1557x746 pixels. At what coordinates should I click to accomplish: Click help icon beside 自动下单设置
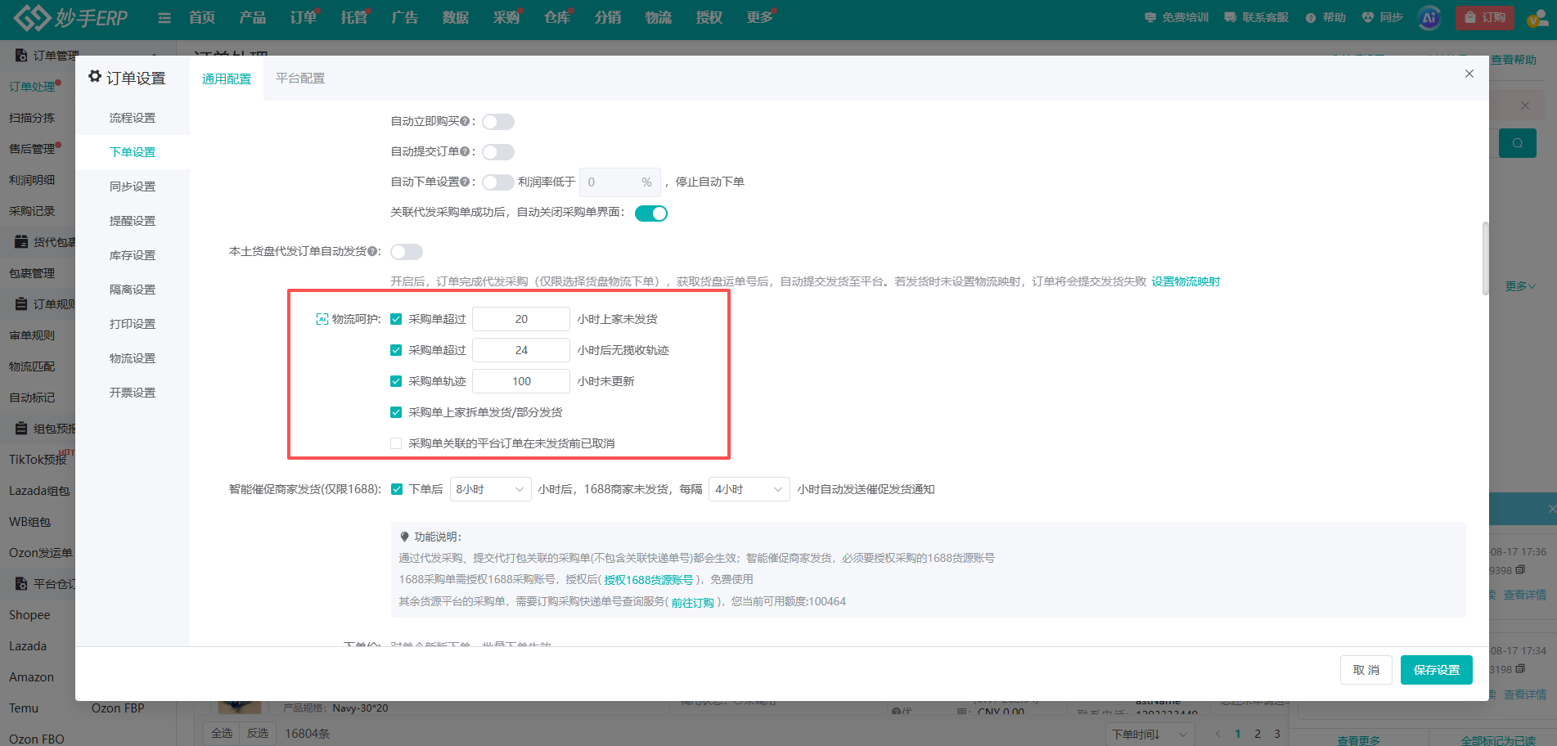tap(465, 182)
